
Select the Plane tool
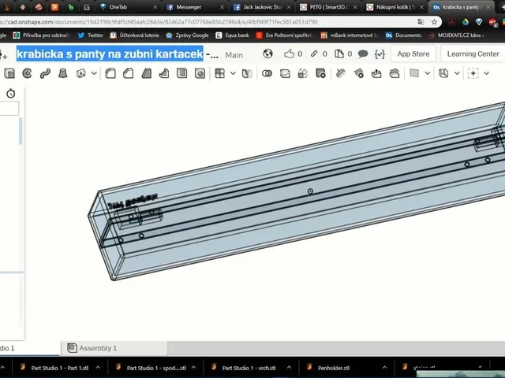click(414, 73)
